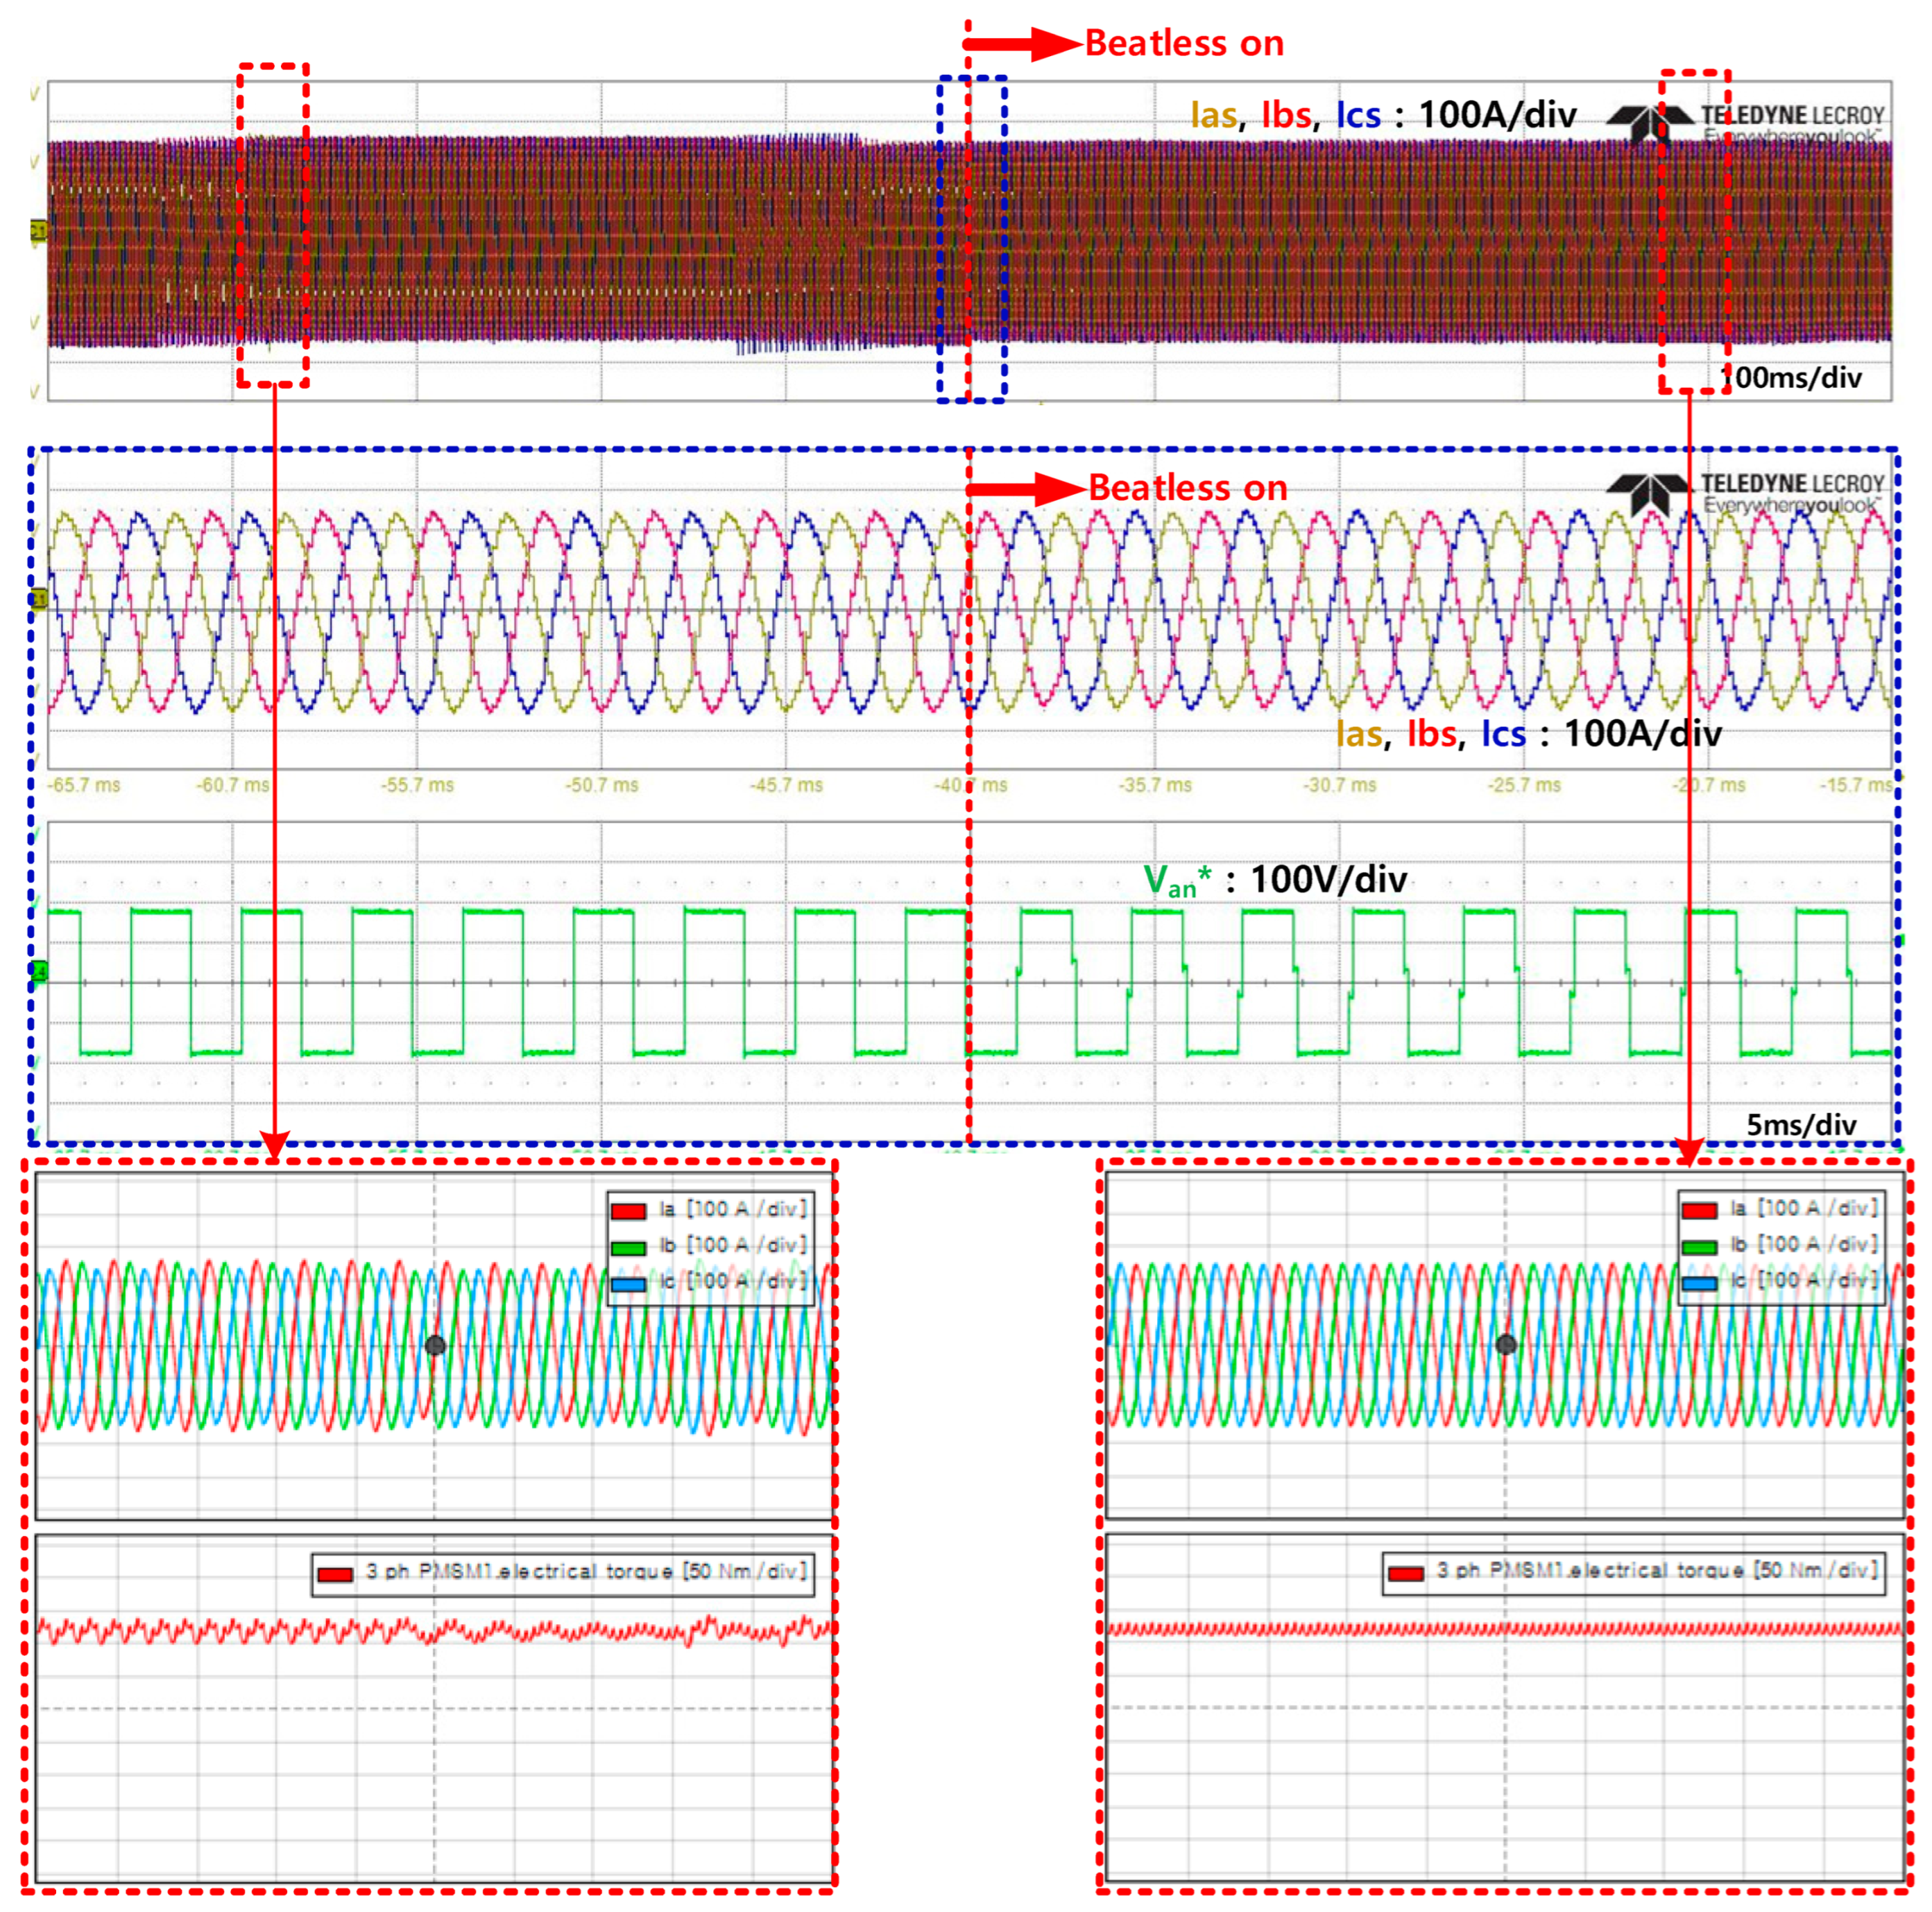Click the red arrow beside middle 'Beatless on'
The height and width of the screenshot is (1912, 1932).
[x=1025, y=489]
